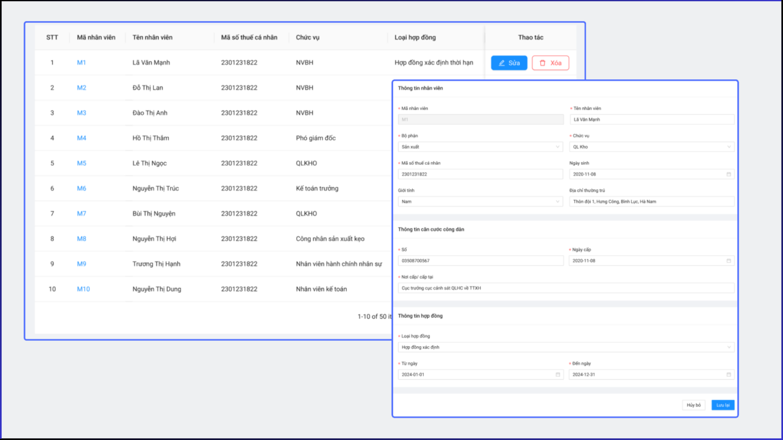The image size is (783, 440).
Task: Open employee code link M7
Action: point(82,213)
